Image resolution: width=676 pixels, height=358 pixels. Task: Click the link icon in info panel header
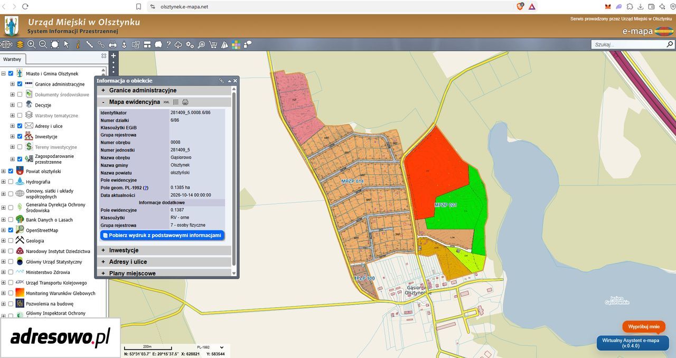222,81
